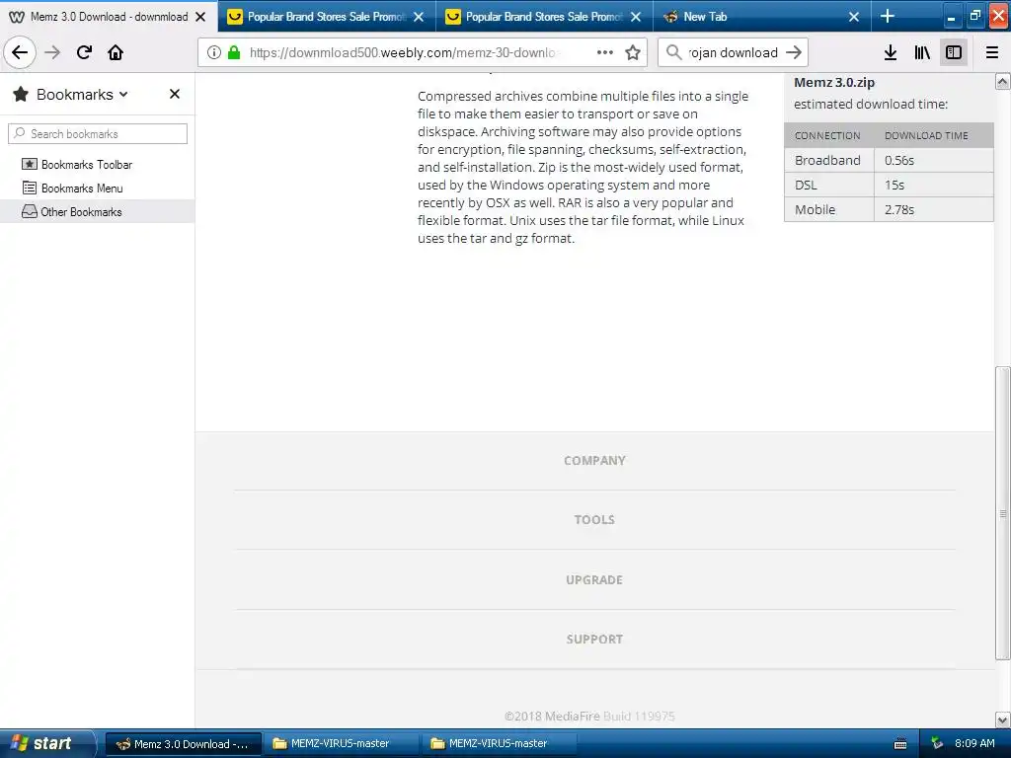Toggle the sidebar button in toolbar
This screenshot has height=758, width=1011.
pos(954,52)
